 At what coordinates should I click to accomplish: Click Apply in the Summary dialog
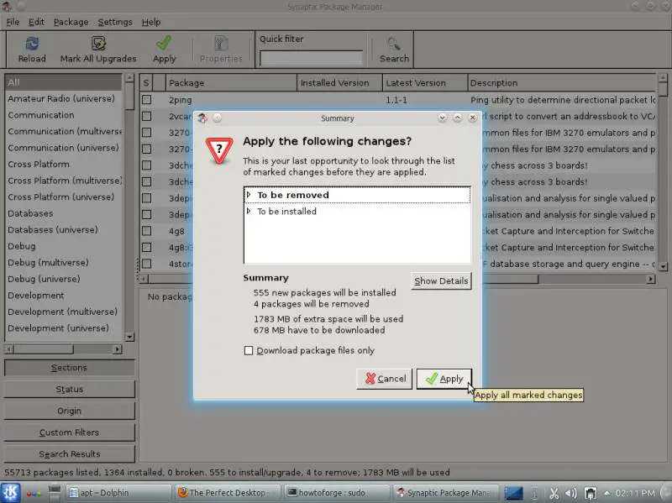(x=444, y=379)
